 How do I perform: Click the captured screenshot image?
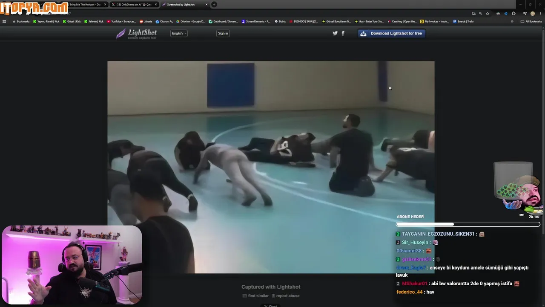tap(271, 167)
